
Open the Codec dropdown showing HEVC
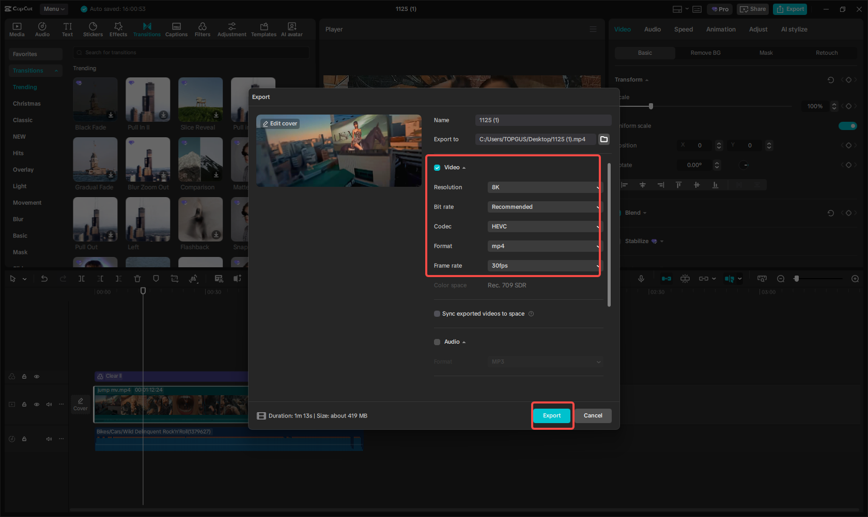(x=544, y=226)
